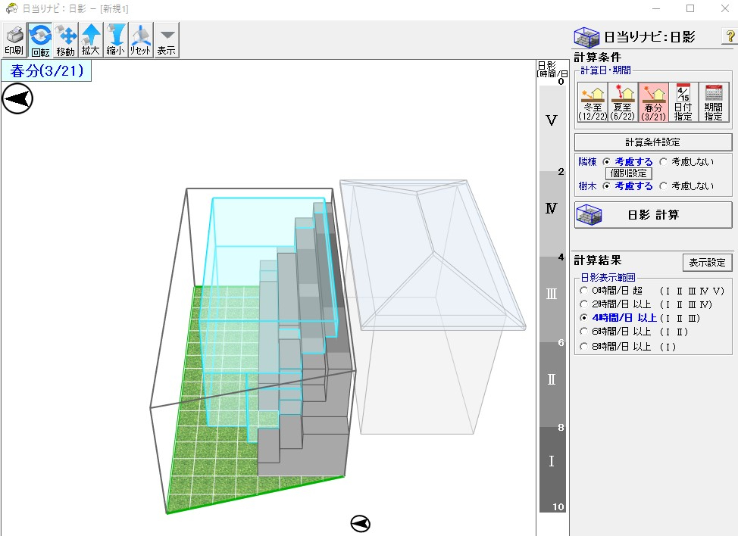Click the 印刷 print icon
Image resolution: width=738 pixels, height=536 pixels.
tap(14, 40)
